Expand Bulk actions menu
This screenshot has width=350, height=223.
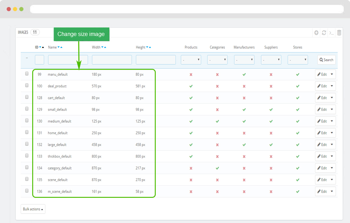33,209
